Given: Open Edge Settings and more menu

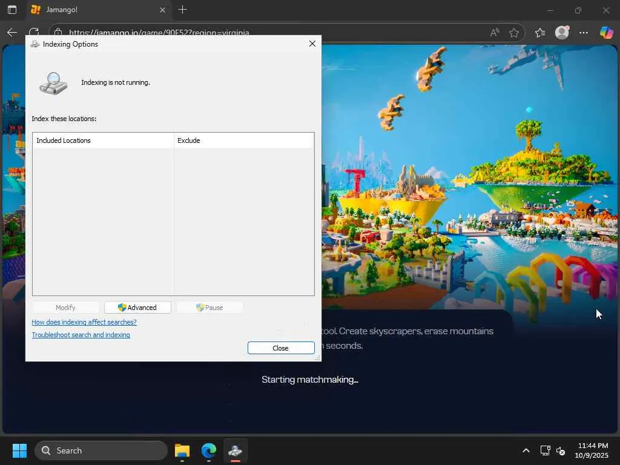Looking at the screenshot, I should coord(584,33).
